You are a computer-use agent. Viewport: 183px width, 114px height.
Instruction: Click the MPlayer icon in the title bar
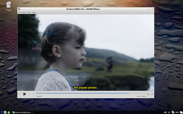[x=19, y=9]
